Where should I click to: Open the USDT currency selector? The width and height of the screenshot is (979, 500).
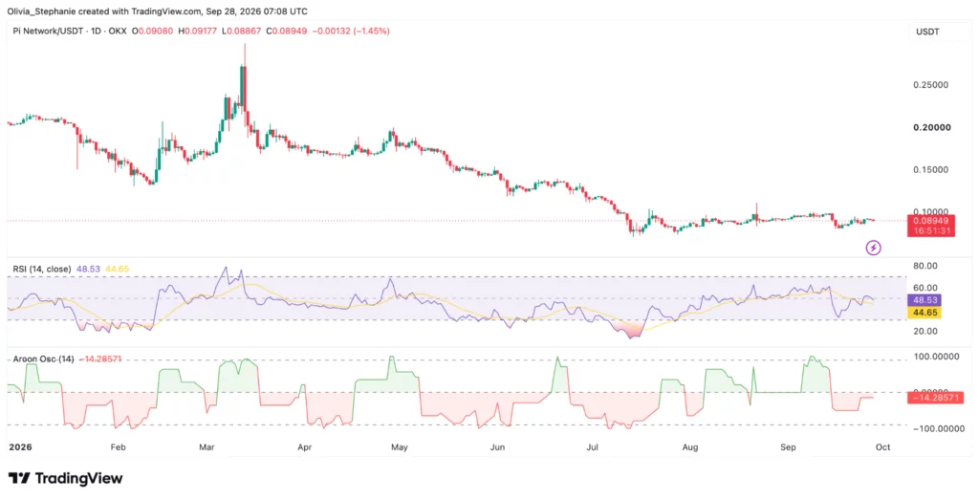(x=927, y=32)
